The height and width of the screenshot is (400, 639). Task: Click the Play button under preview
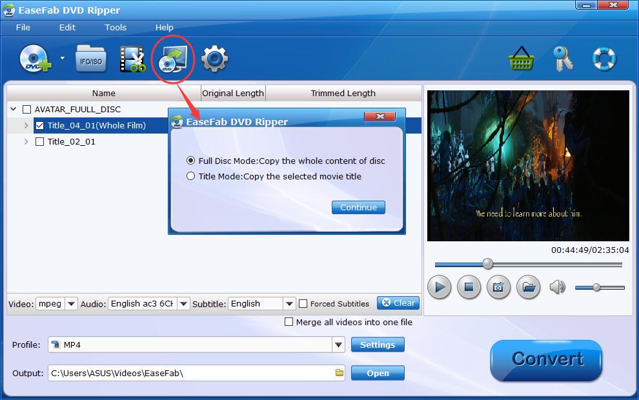pyautogui.click(x=440, y=287)
